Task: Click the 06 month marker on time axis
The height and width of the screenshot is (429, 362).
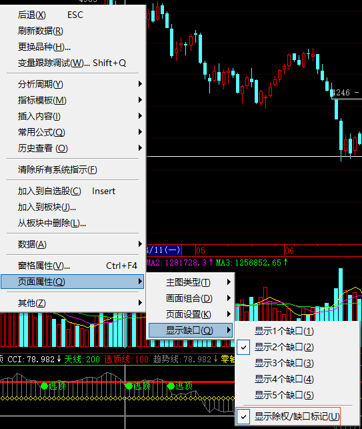Action: 289,251
